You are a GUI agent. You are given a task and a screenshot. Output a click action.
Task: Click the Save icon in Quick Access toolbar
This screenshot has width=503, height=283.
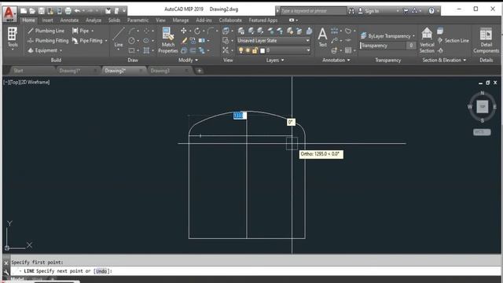click(x=42, y=11)
